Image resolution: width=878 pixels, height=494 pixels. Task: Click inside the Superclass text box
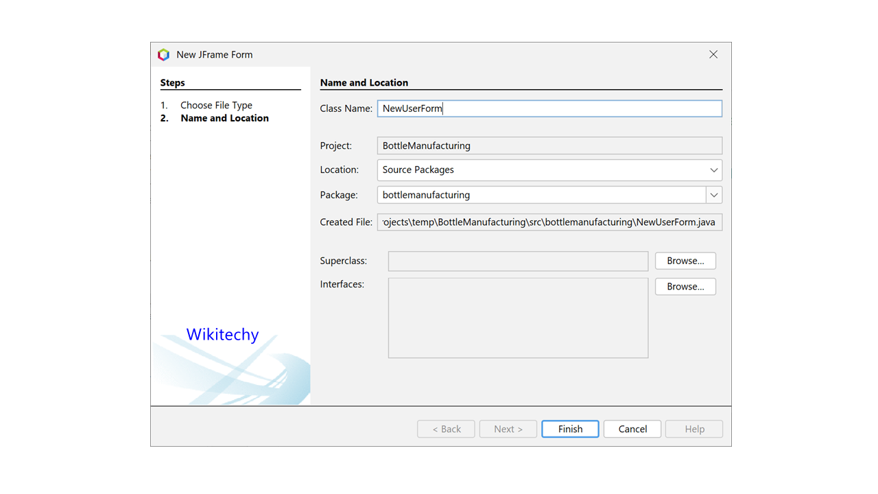518,261
